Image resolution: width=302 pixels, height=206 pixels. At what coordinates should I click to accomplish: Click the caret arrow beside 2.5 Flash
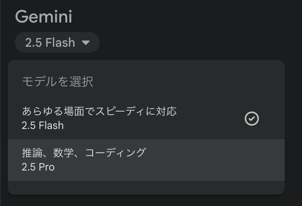pos(85,43)
